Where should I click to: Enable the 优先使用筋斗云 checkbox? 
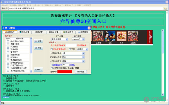point(52,49)
